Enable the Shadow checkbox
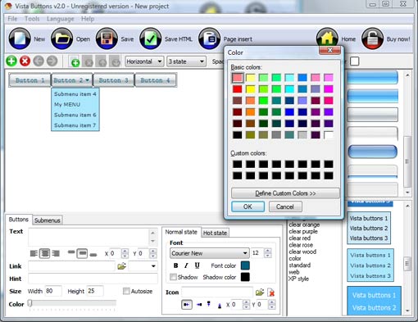 173,277
